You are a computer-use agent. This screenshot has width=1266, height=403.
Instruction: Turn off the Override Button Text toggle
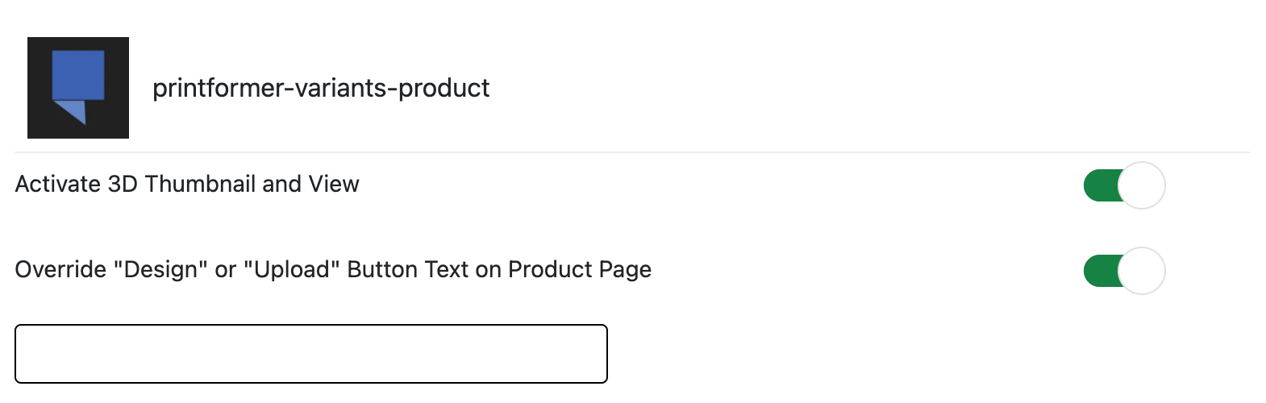pyautogui.click(x=1124, y=271)
